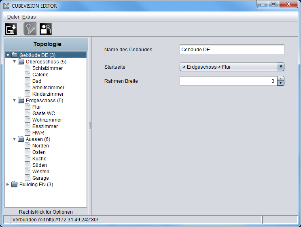Click the Flur page icon
Image resolution: width=301 pixels, height=227 pixels.
(x=28, y=107)
